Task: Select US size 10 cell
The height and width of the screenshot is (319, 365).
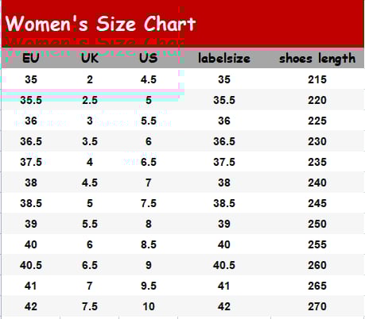Action: (149, 306)
